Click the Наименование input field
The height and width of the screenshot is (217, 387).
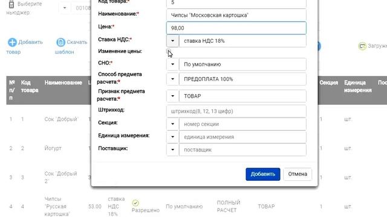point(236,15)
